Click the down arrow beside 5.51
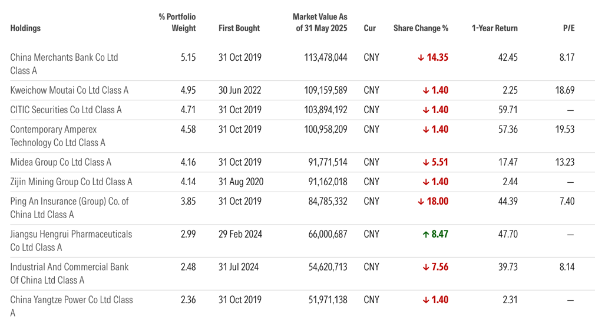Screen dimensions: 595x319 coord(425,162)
